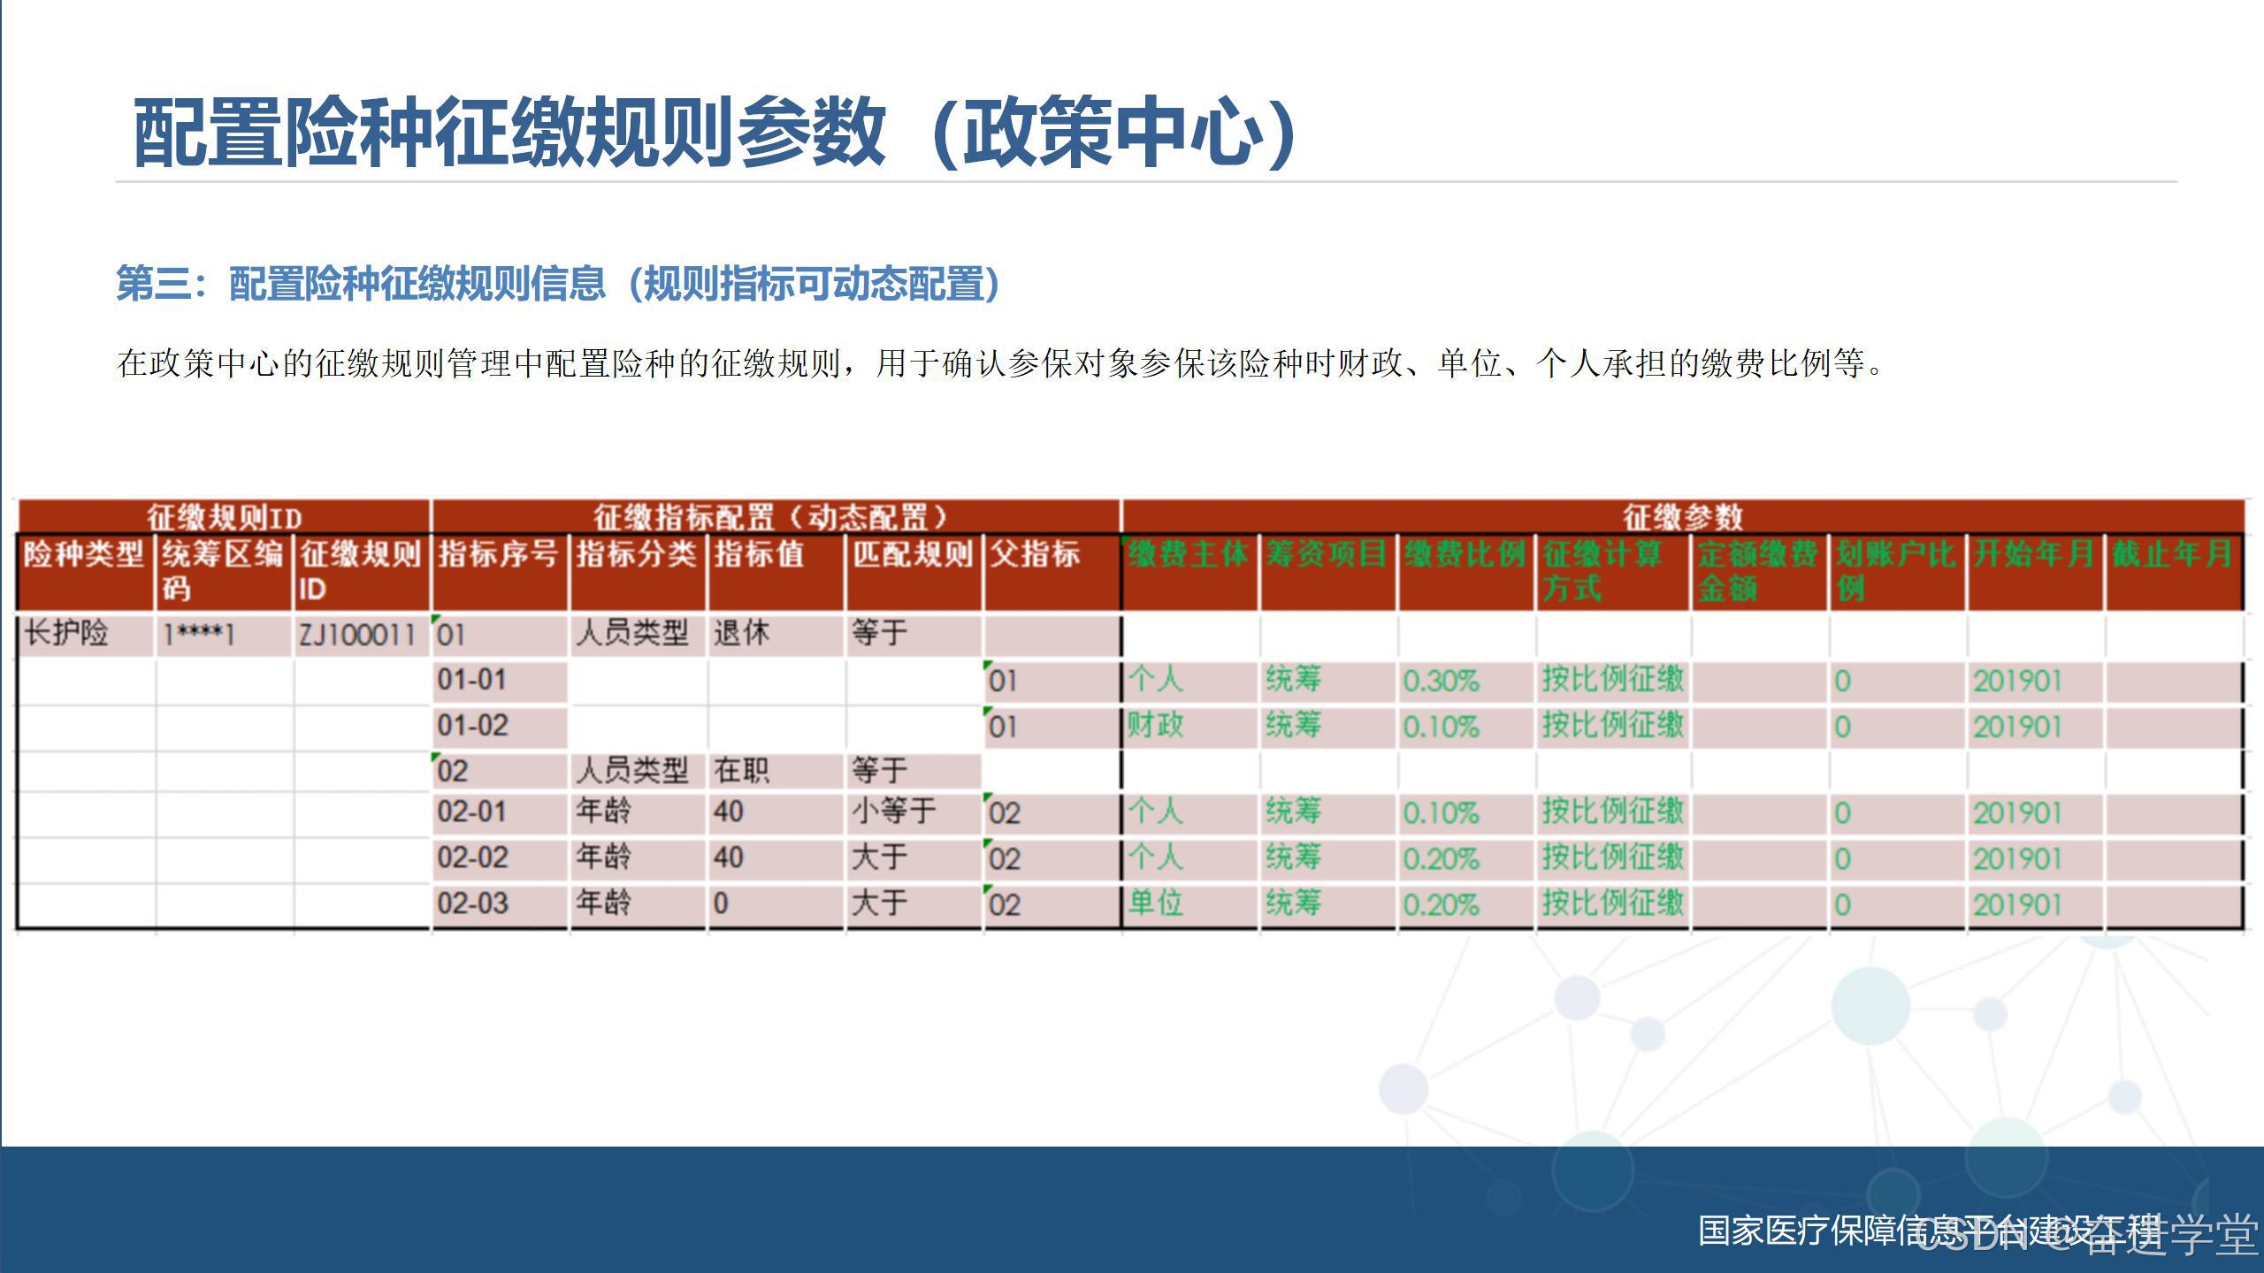
Task: Select the 长护险 cell
Action: (67, 634)
